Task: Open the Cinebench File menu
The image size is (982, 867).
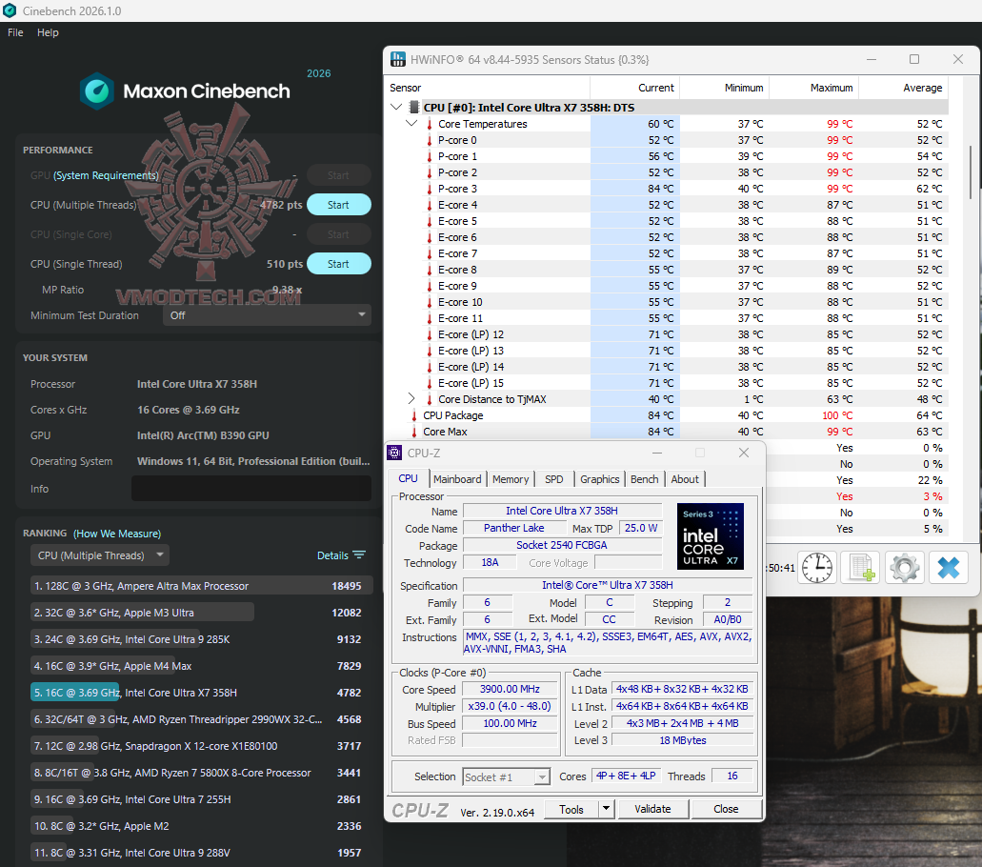Action: tap(15, 32)
